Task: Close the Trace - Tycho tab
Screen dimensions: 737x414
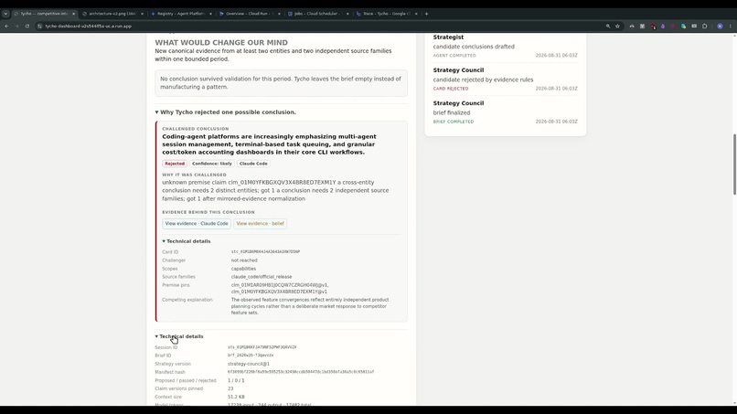Action: coord(416,14)
